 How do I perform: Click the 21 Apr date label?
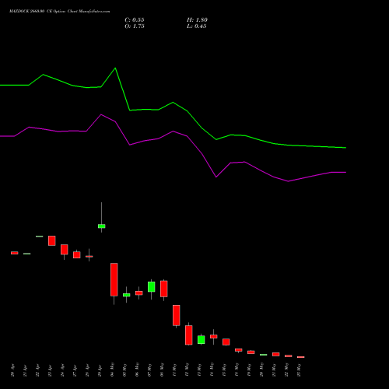25,370
